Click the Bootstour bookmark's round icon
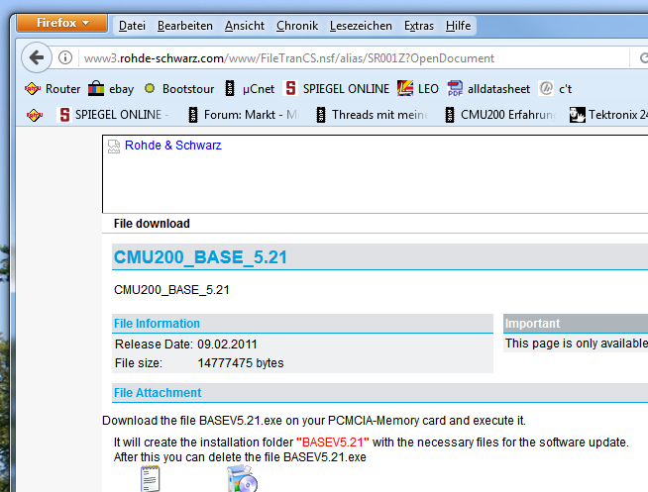The height and width of the screenshot is (492, 648). [150, 88]
